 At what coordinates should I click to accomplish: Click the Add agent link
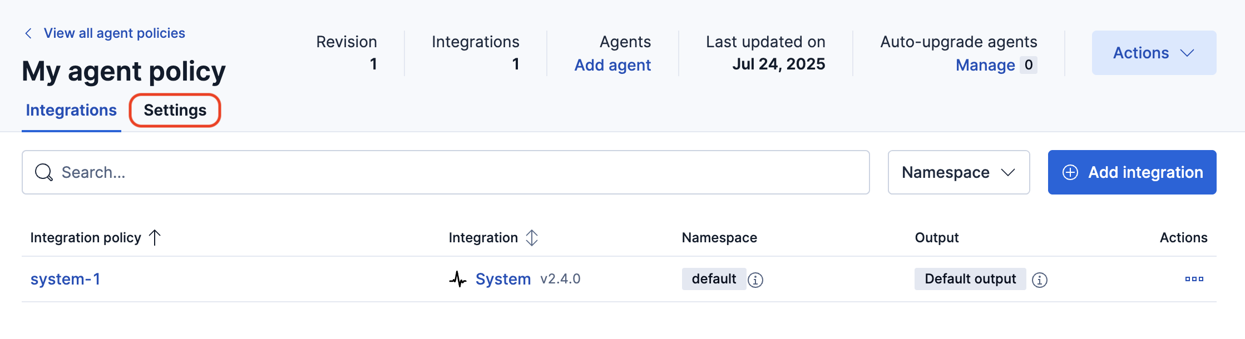pos(612,65)
